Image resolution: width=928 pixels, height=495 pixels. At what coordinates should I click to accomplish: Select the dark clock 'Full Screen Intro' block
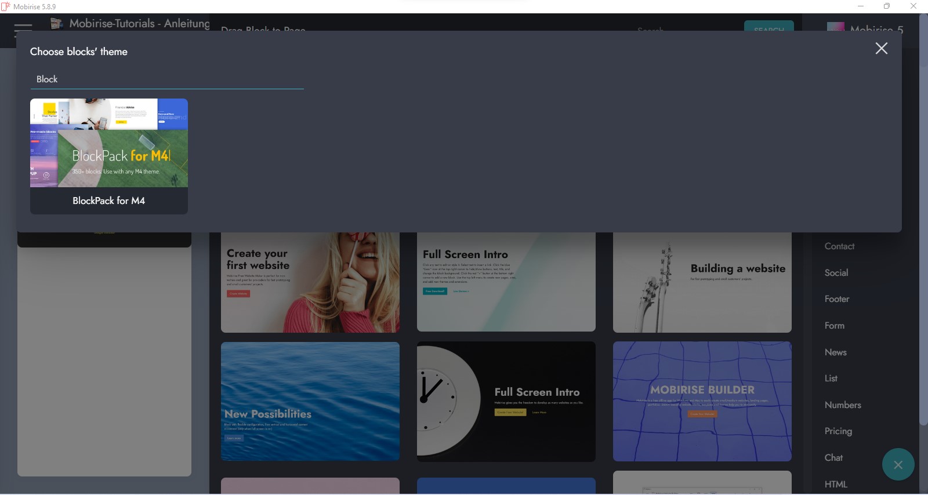click(506, 401)
